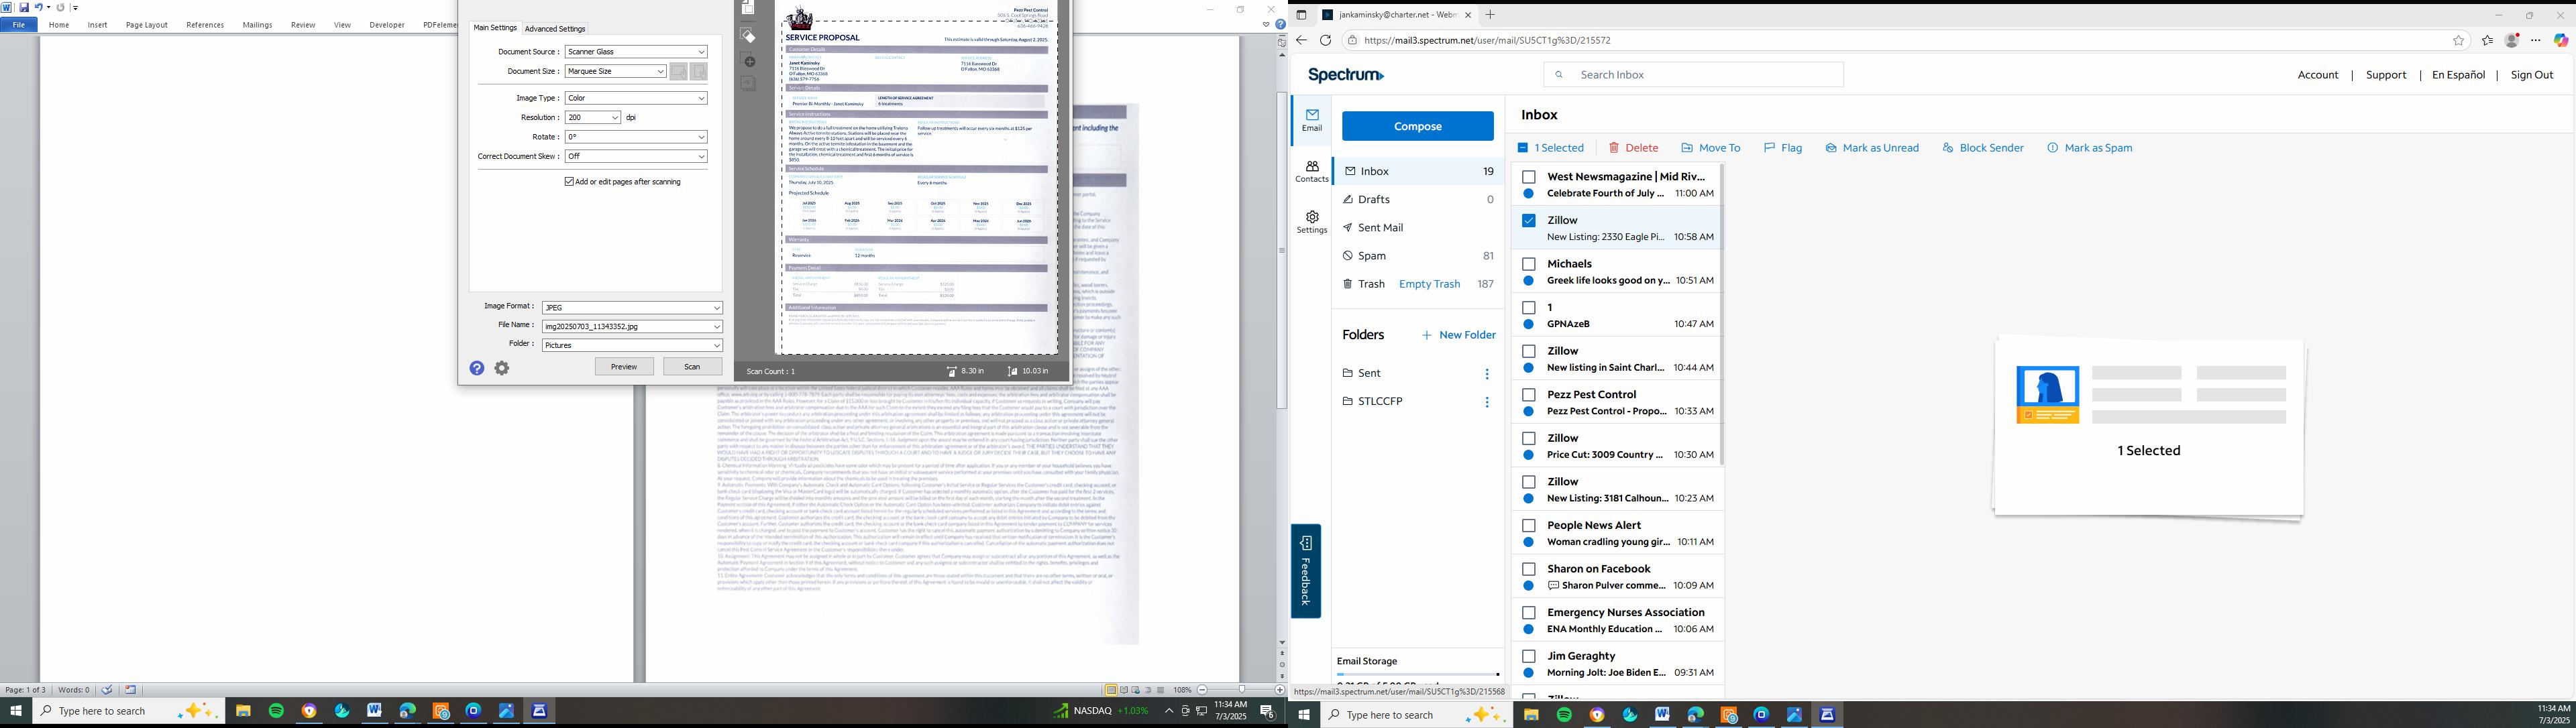Switch to the Advanced Settings tab
The height and width of the screenshot is (728, 2576).
coord(555,29)
